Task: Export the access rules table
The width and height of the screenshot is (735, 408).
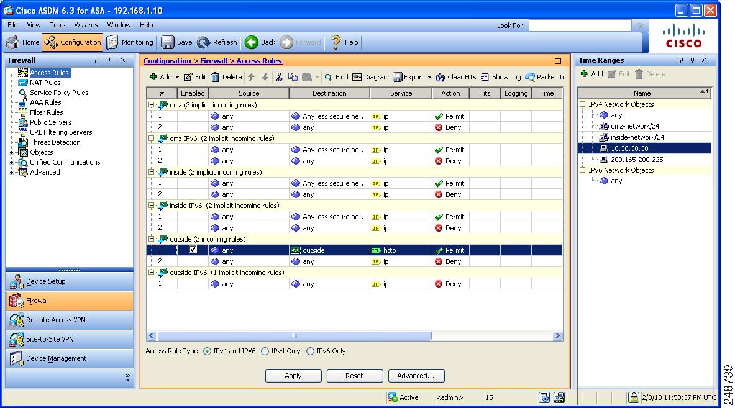Action: [x=409, y=77]
